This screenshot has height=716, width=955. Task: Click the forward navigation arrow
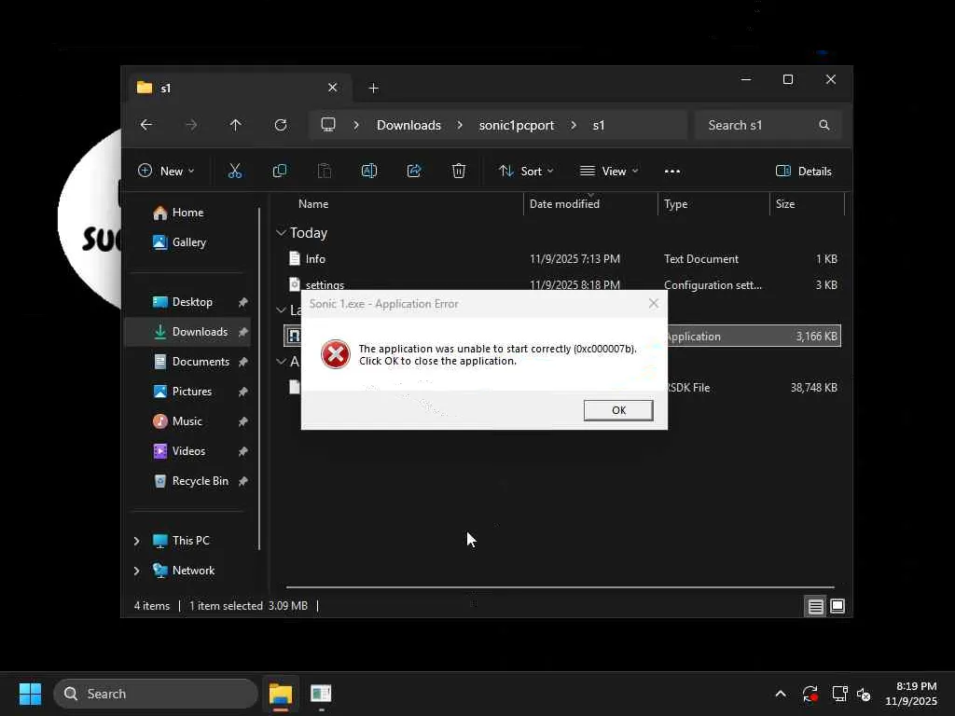click(191, 125)
